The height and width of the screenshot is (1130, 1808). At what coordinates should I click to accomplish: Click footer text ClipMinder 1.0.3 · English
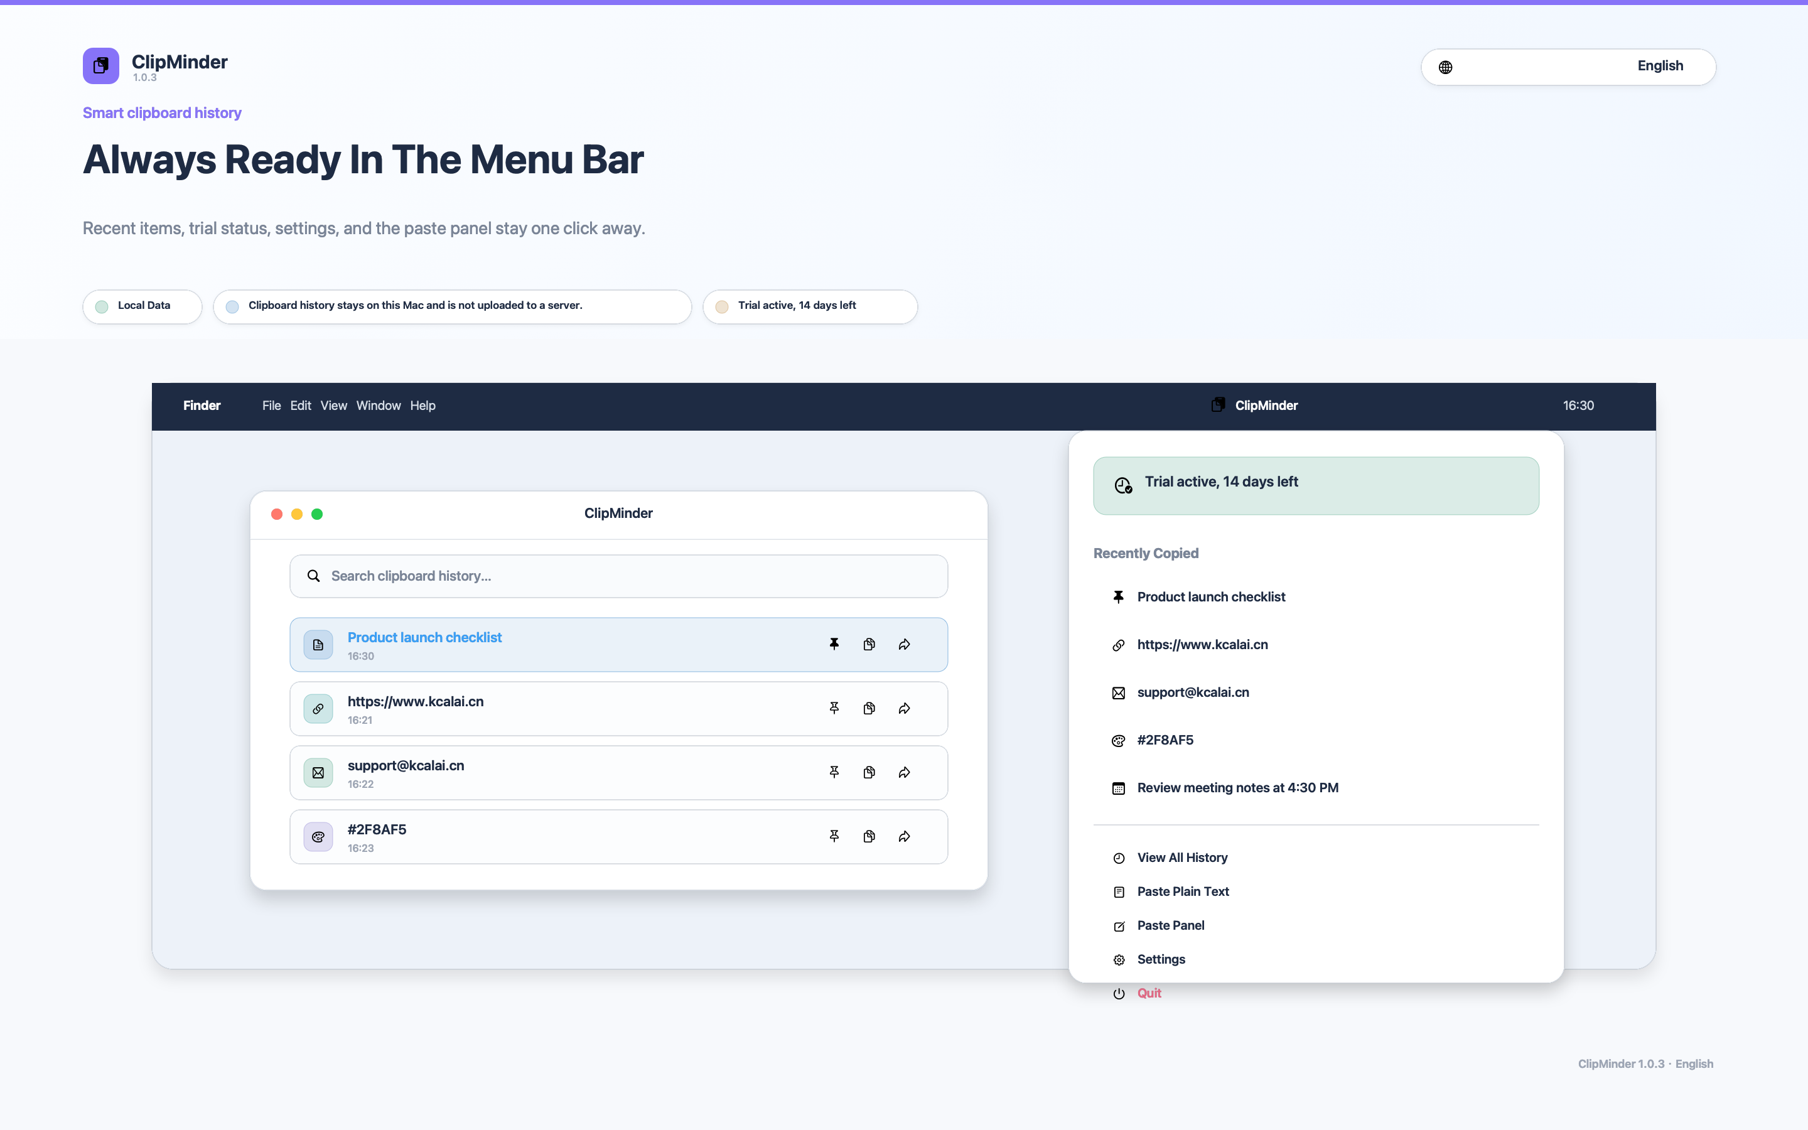[1645, 1064]
